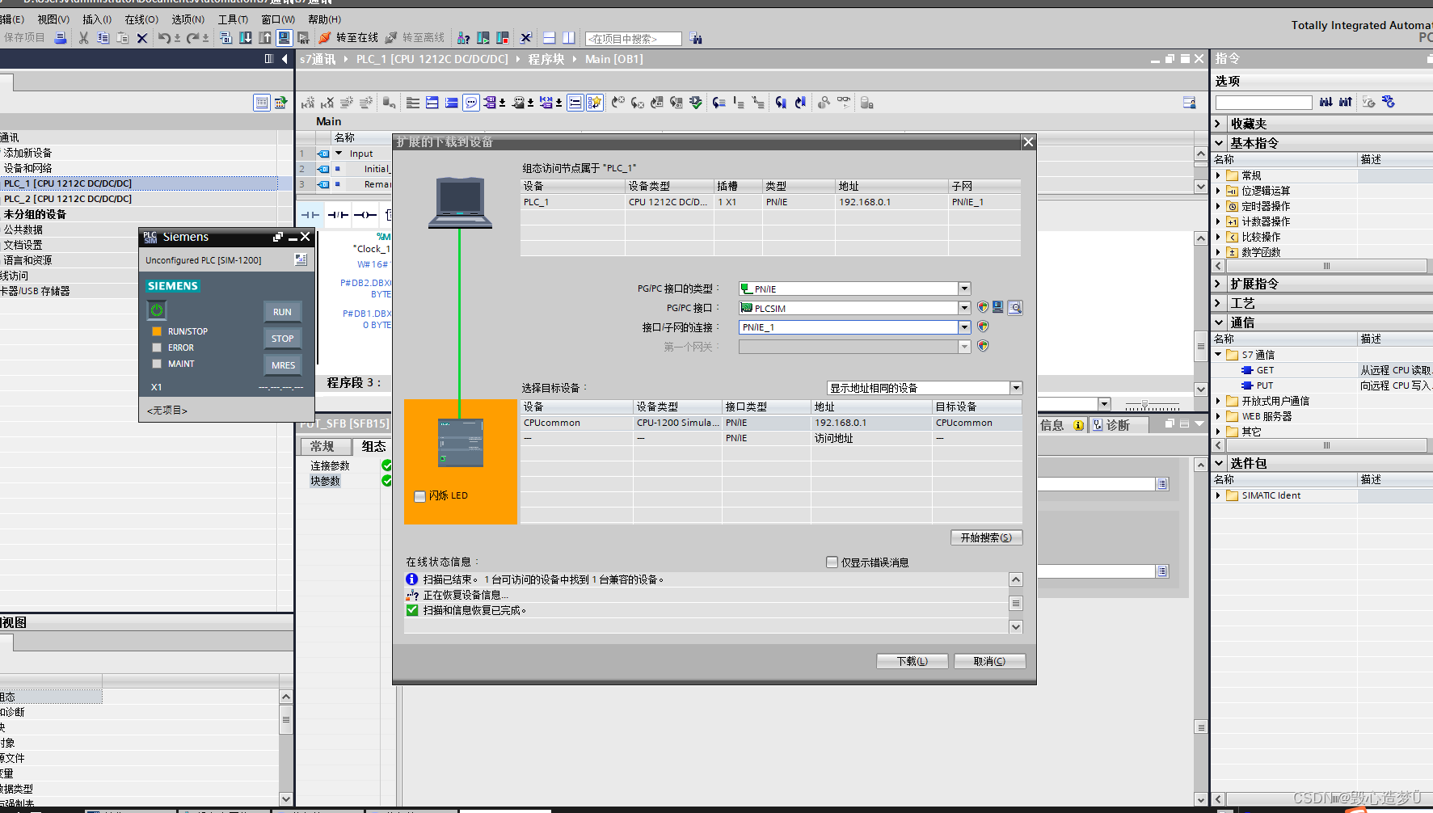Switch to the General (常规) tab
The width and height of the screenshot is (1433, 813).
[325, 446]
